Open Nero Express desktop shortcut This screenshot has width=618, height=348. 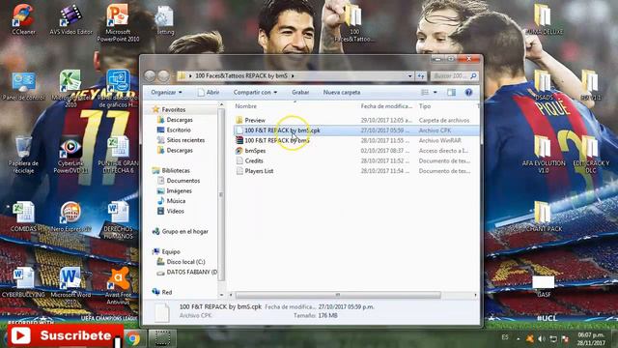tap(70, 217)
